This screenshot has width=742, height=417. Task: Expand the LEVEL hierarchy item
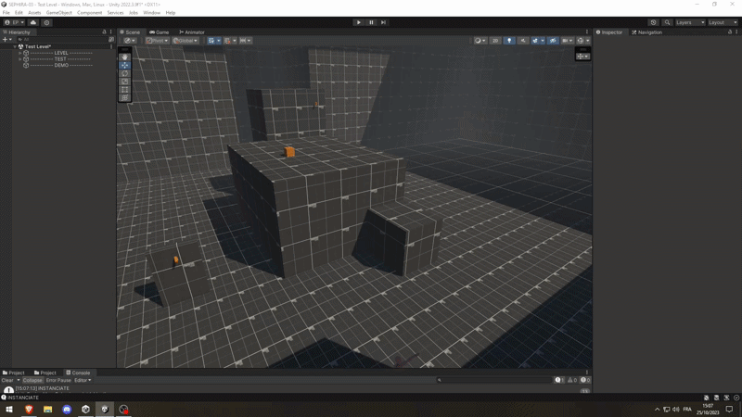click(19, 53)
